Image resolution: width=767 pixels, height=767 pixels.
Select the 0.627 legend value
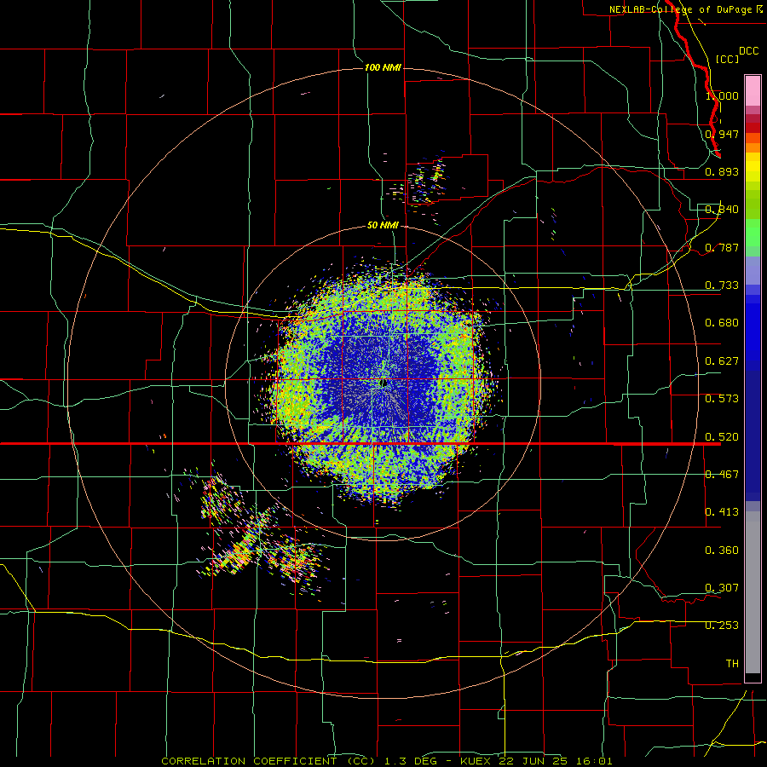[722, 361]
